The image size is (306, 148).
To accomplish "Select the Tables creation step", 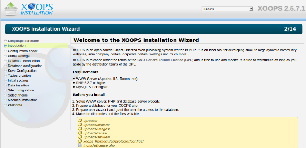I will coord(19,76).
